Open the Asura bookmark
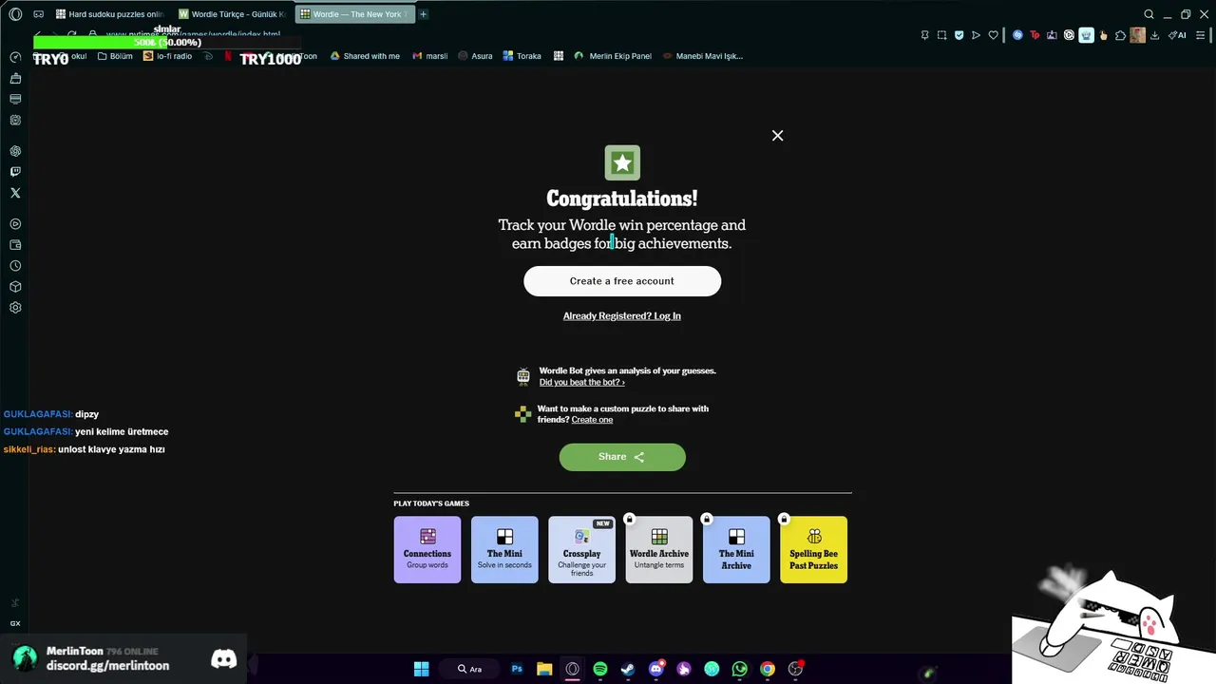The image size is (1216, 684). point(475,56)
